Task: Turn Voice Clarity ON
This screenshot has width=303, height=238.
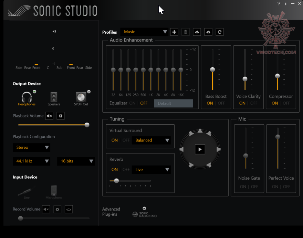Action: pyautogui.click(x=242, y=103)
